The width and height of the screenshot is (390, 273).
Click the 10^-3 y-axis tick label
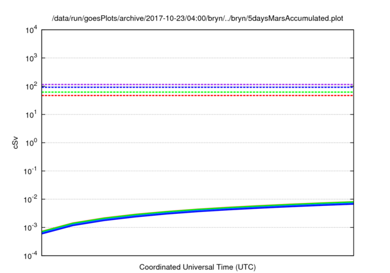(30, 228)
